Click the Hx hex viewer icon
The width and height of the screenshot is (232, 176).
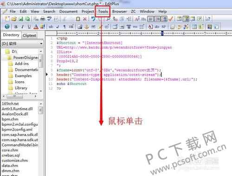coord(144,19)
